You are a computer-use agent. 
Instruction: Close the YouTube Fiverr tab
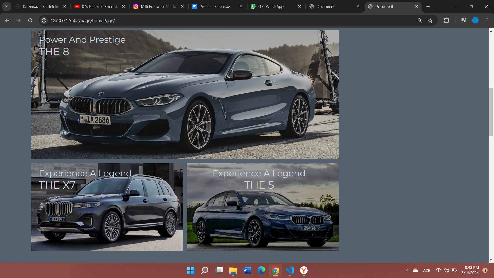[x=123, y=6]
